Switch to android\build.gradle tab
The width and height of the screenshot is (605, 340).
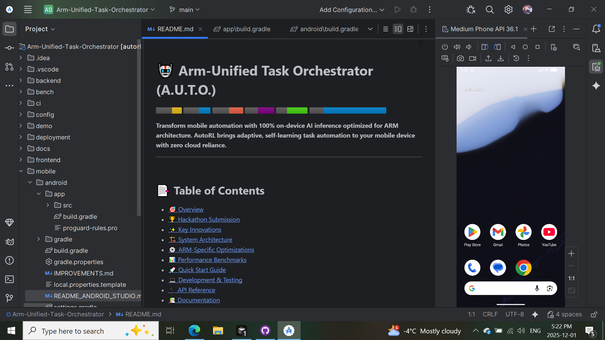pos(325,29)
